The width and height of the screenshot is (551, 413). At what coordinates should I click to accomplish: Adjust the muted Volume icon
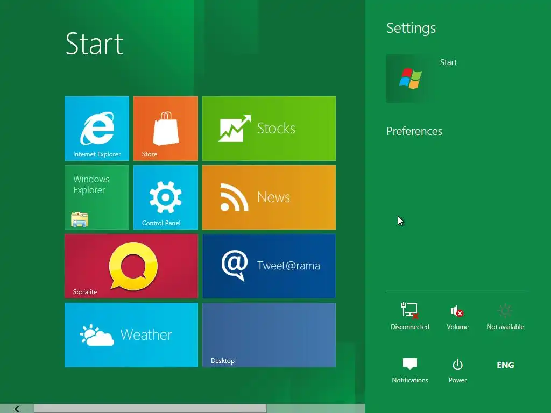click(457, 316)
